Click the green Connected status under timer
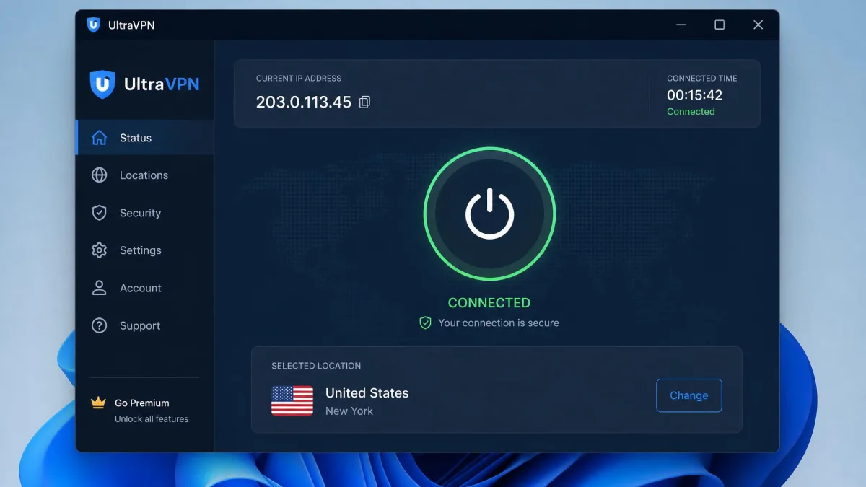This screenshot has width=866, height=487. point(691,111)
